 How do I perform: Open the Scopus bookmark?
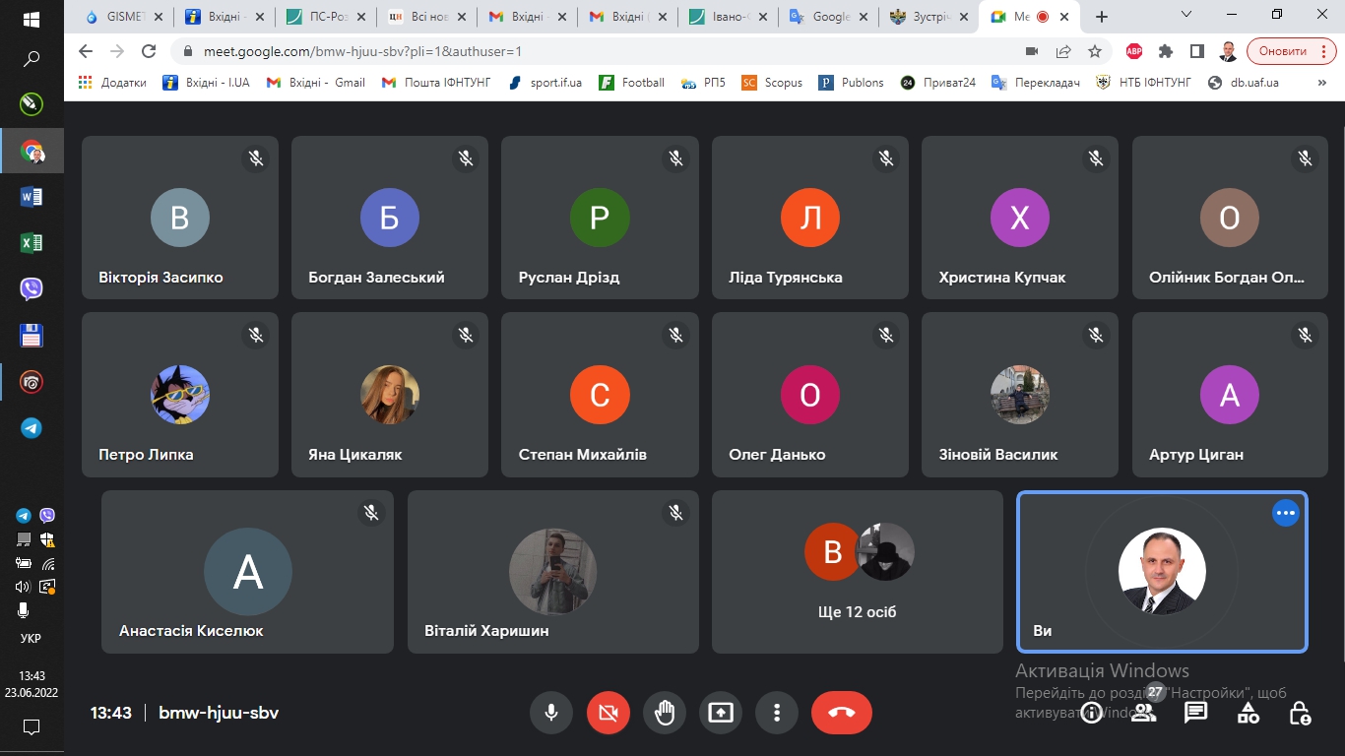click(773, 83)
